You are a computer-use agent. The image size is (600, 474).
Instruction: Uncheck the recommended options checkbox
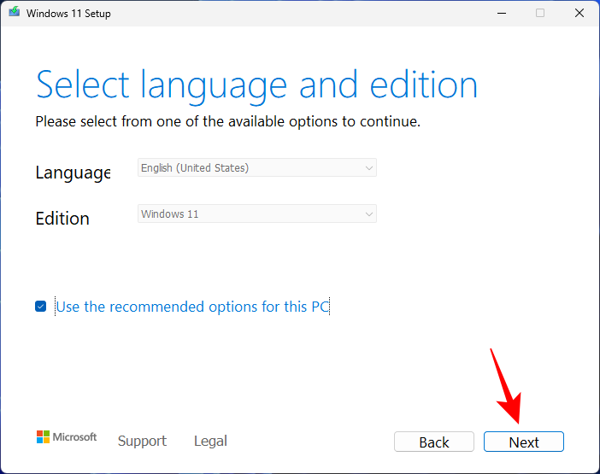41,307
